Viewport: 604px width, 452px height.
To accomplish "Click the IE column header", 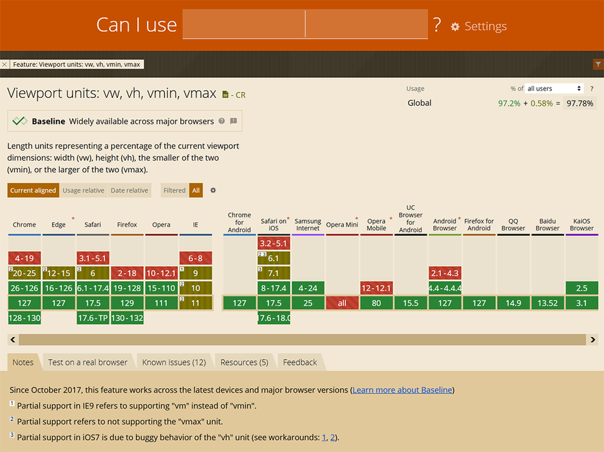I will point(195,224).
